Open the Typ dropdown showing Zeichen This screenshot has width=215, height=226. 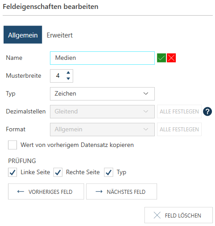(x=102, y=94)
